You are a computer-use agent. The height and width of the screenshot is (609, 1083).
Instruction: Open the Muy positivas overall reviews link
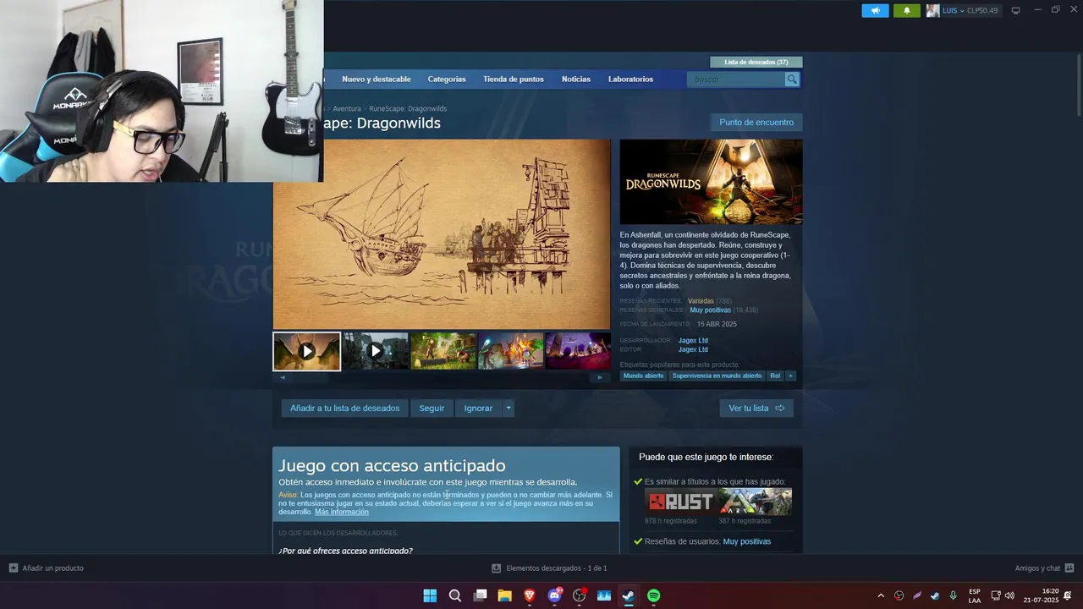coord(710,310)
